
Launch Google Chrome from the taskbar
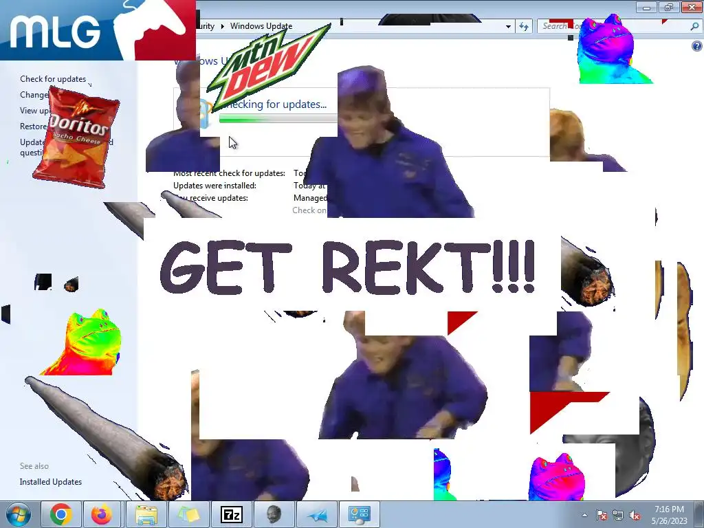coord(61,514)
